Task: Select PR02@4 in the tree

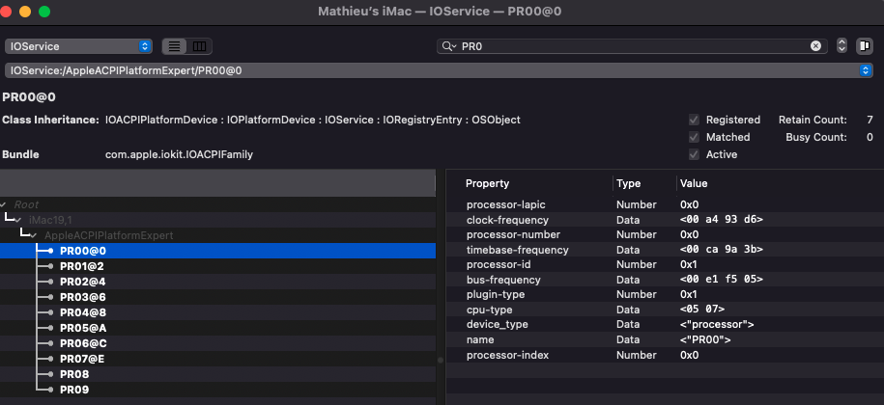Action: pyautogui.click(x=217, y=282)
